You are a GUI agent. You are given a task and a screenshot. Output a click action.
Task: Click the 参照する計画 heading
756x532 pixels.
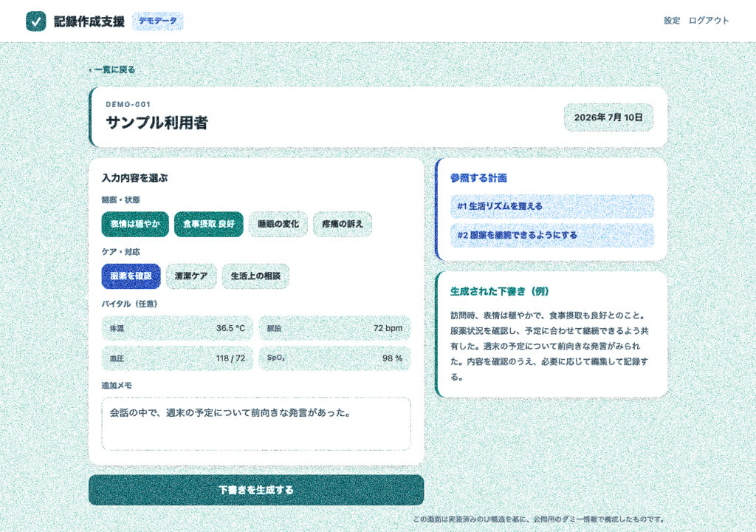(x=478, y=177)
